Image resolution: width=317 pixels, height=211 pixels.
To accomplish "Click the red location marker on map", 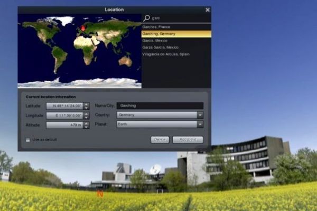I will point(83,27).
